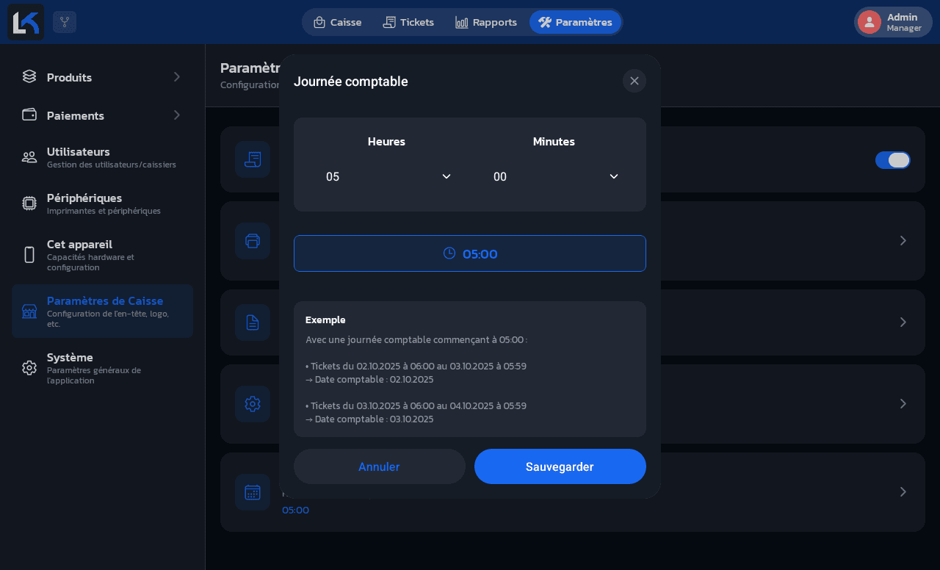Click the Paramètres de Caisse store icon
The height and width of the screenshot is (570, 940).
tap(29, 311)
